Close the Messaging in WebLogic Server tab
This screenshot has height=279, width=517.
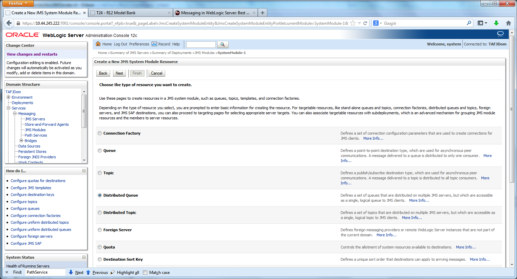pos(254,13)
